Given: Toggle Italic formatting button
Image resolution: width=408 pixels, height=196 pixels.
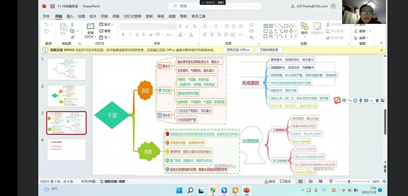Looking at the screenshot, I should (x=130, y=35).
